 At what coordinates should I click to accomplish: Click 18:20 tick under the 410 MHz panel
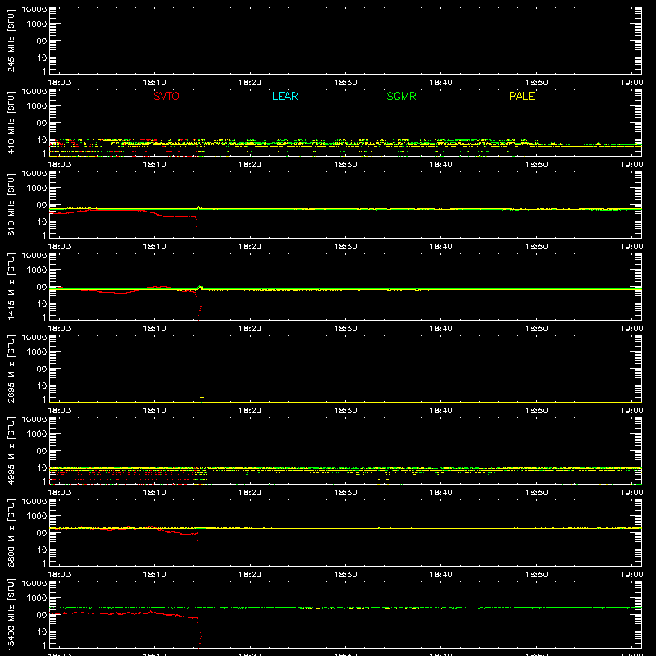pyautogui.click(x=250, y=165)
